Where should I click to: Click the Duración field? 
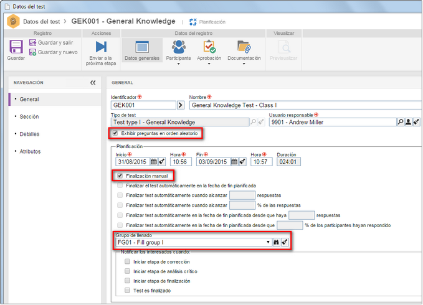tap(288, 162)
